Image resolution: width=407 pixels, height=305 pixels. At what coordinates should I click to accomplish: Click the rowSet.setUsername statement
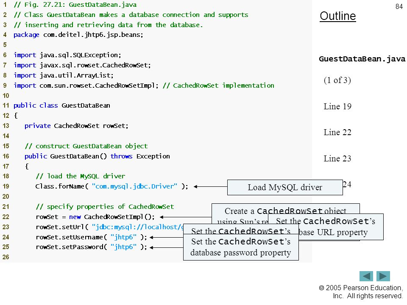coord(92,237)
